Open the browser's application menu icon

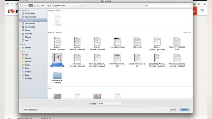pyautogui.click(x=205, y=4)
